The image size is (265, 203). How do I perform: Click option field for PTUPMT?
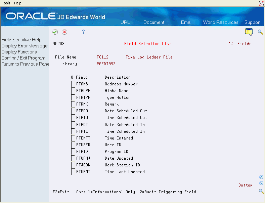tap(73, 172)
